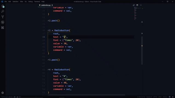
Task: Click 'r3.pack()' code line
Action: pos(54,60)
